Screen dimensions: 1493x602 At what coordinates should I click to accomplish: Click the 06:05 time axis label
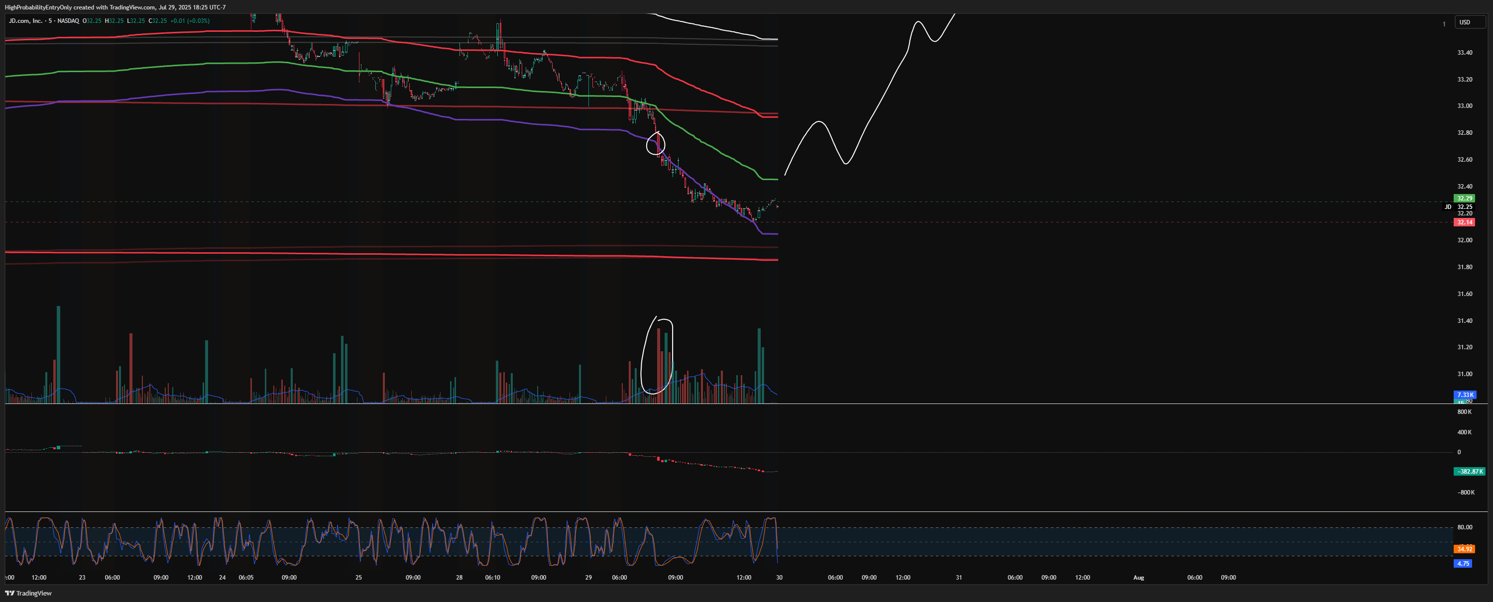tap(246, 578)
